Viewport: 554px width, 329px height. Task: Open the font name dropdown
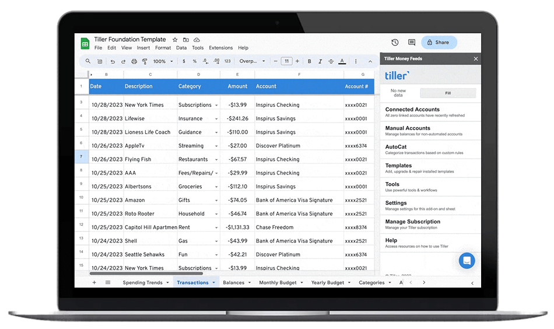[x=252, y=61]
